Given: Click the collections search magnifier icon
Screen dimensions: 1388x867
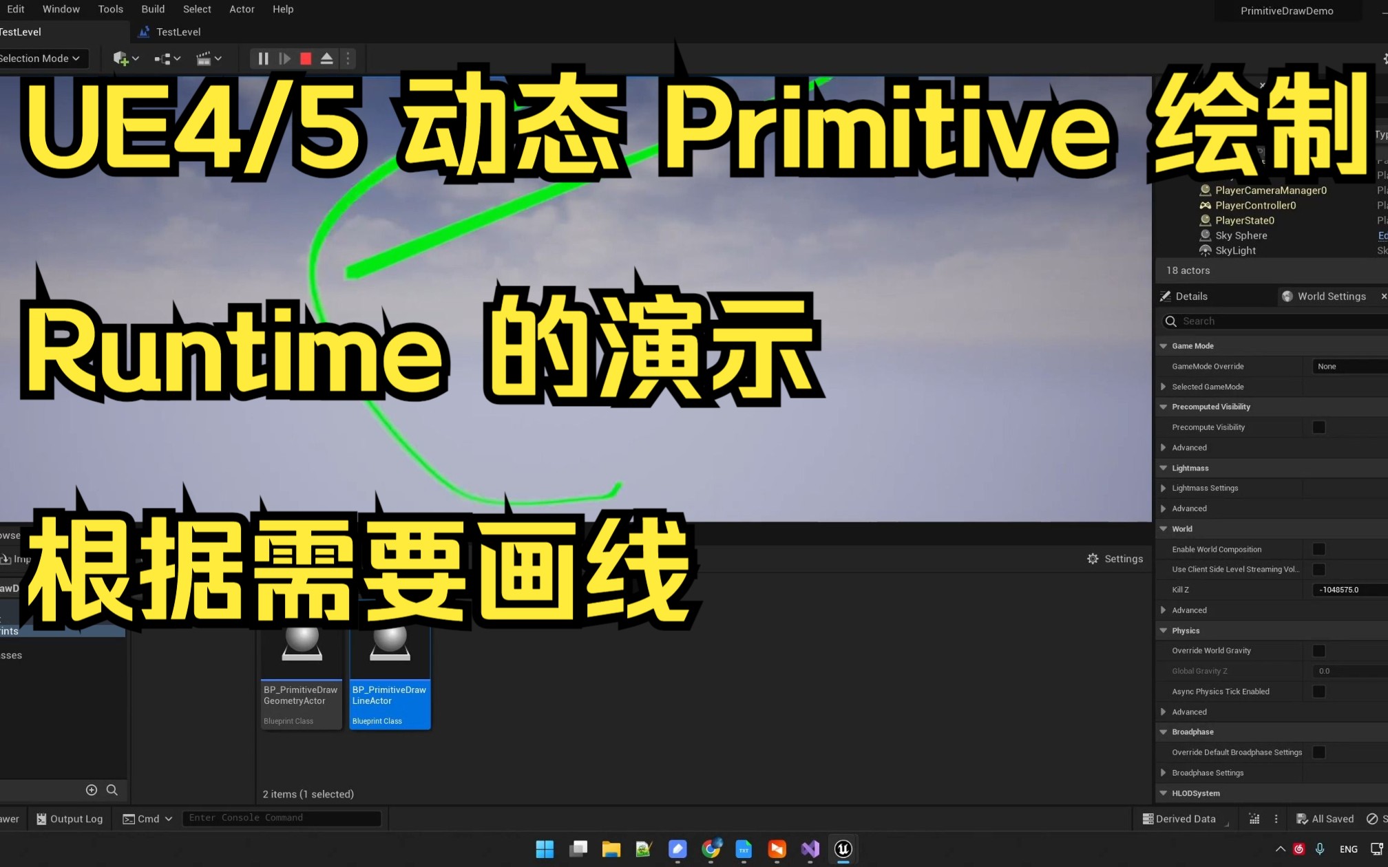Looking at the screenshot, I should pyautogui.click(x=112, y=790).
